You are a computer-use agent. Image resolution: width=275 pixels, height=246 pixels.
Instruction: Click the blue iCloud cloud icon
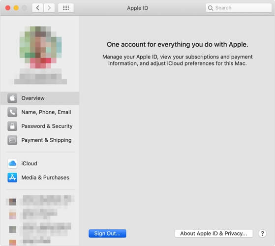[12, 163]
